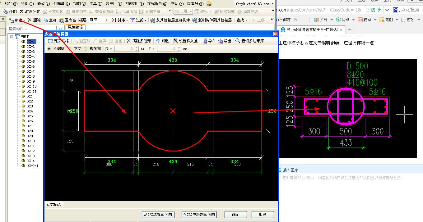Click the 画弧 draw arc tool

100,41
